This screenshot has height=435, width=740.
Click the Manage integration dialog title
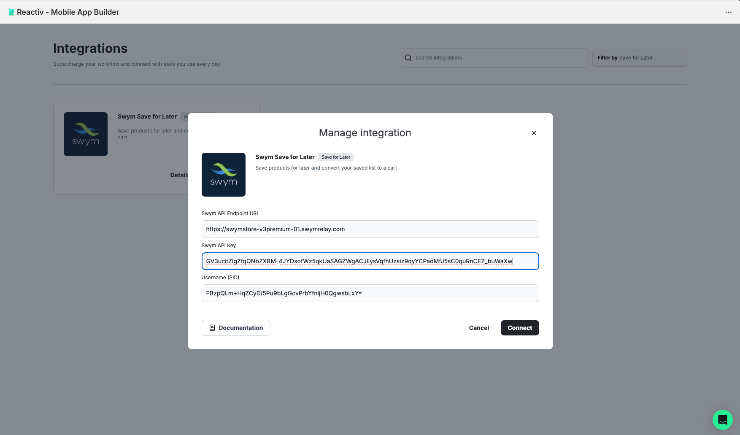365,133
